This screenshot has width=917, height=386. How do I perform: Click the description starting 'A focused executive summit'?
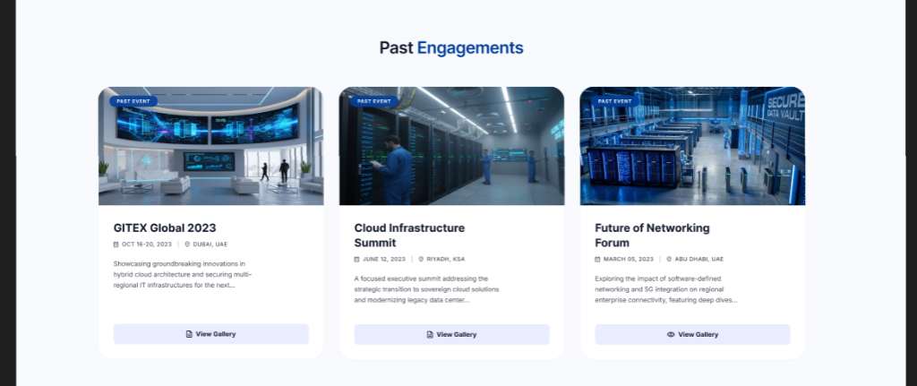point(426,289)
